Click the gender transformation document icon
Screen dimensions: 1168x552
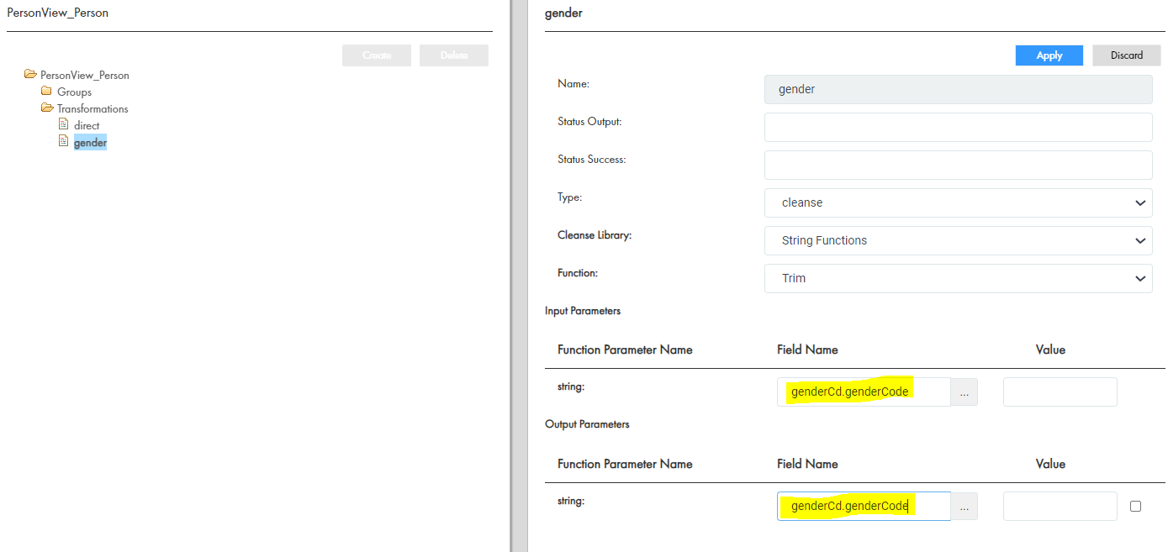pyautogui.click(x=63, y=141)
